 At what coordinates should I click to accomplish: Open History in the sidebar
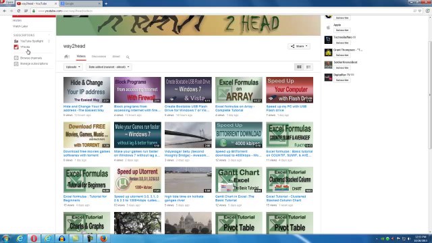pos(17,20)
